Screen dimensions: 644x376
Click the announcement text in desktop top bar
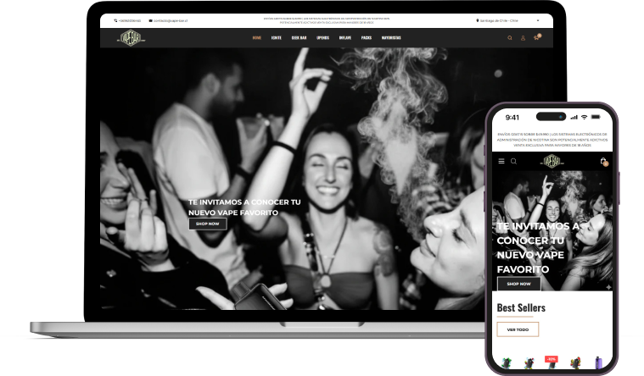pos(327,20)
